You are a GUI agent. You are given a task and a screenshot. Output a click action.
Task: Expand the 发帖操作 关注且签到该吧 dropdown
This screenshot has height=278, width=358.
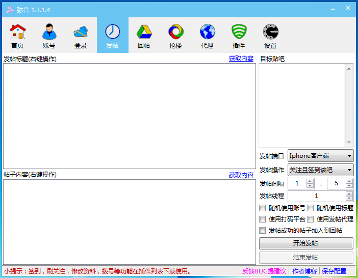[321, 170]
